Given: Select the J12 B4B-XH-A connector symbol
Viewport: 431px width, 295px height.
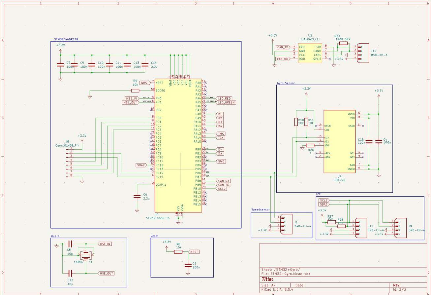Looking at the screenshot, I should [362, 53].
